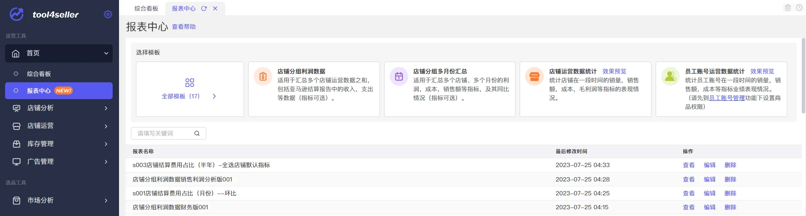
Task: Expand the 库存管理 submenu arrow
Action: 106,144
